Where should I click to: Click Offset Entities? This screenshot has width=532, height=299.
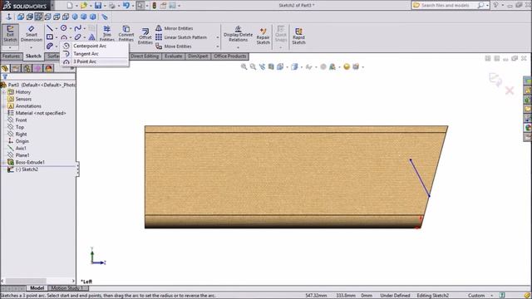(x=145, y=36)
